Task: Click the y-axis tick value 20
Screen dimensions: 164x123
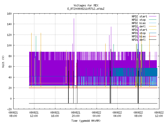Action: pos(10,88)
